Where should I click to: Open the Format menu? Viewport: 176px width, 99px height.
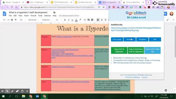[33, 16]
